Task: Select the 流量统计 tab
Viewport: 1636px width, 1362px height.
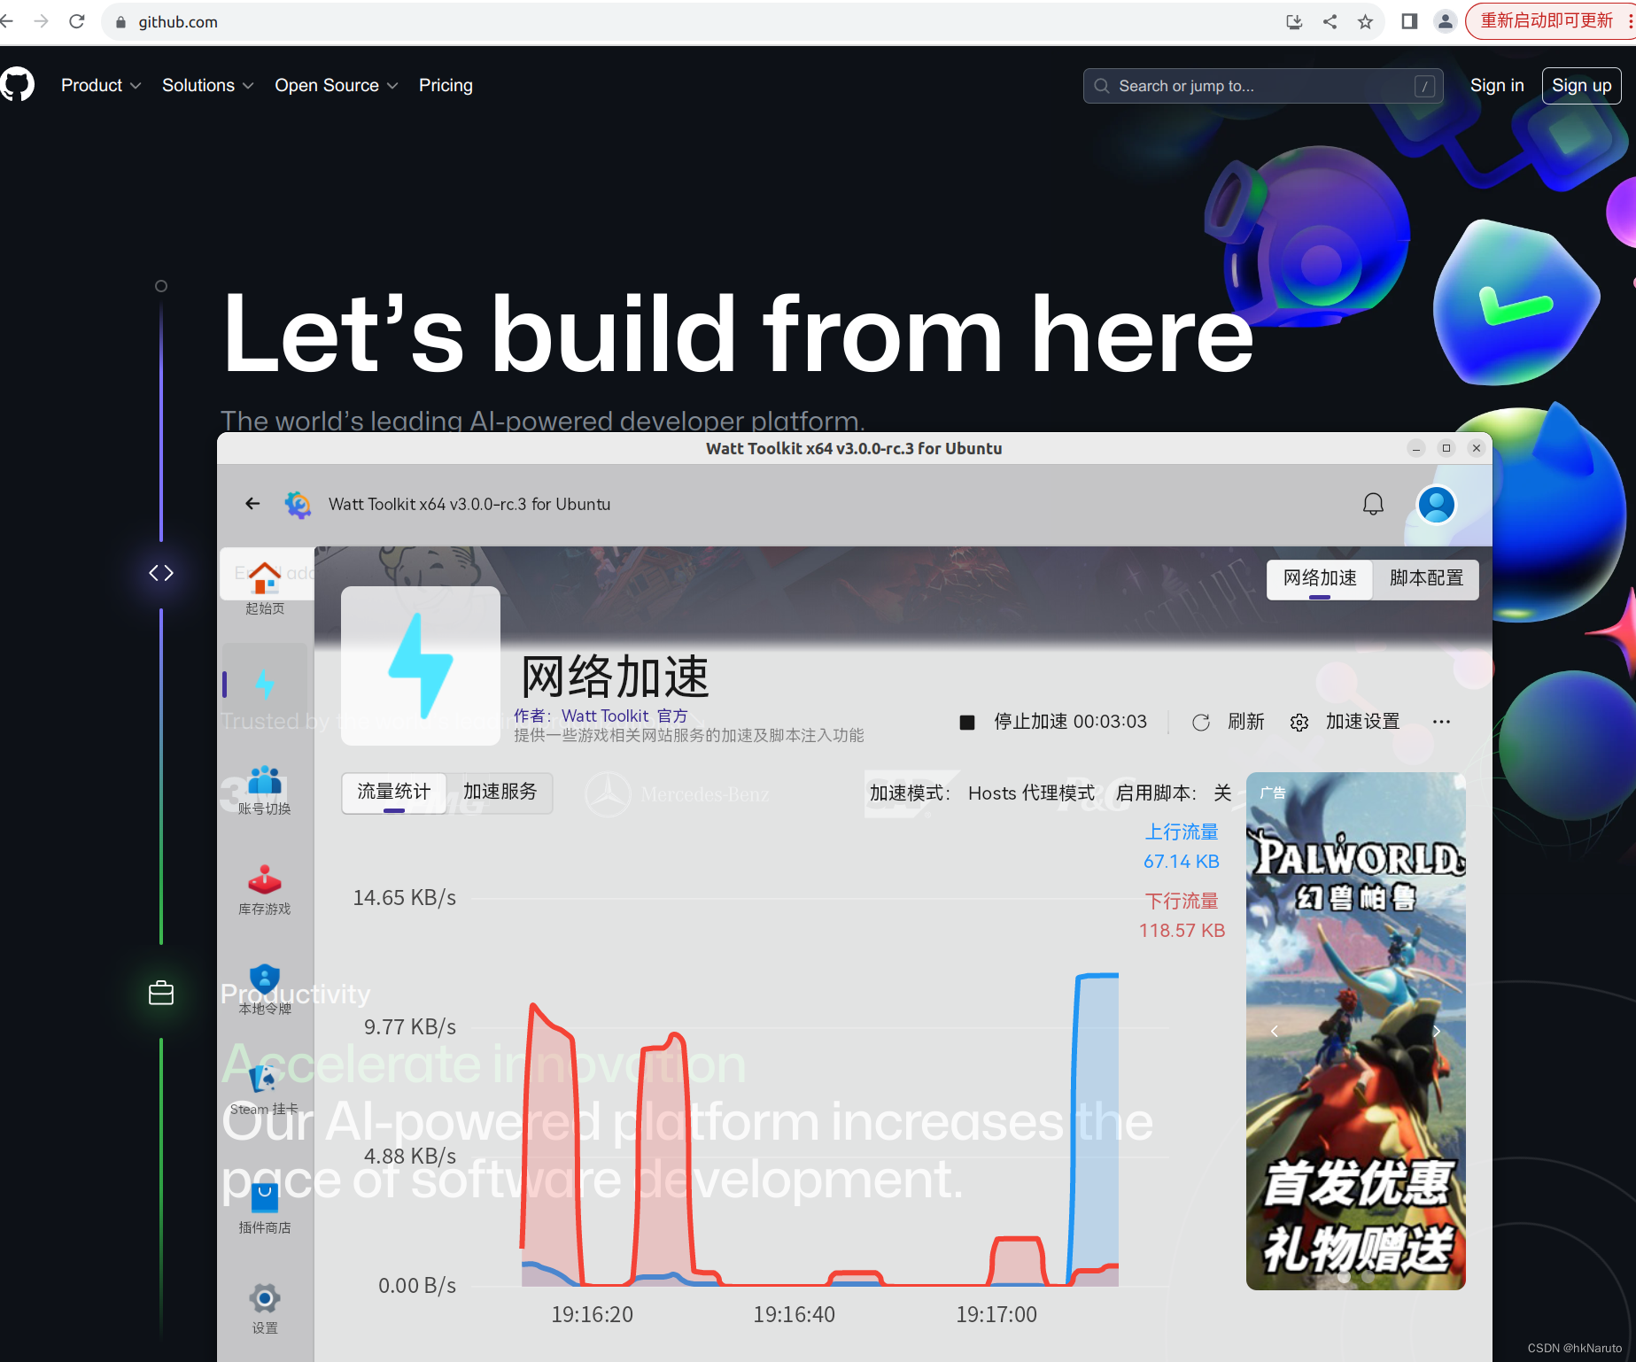Action: click(x=394, y=793)
